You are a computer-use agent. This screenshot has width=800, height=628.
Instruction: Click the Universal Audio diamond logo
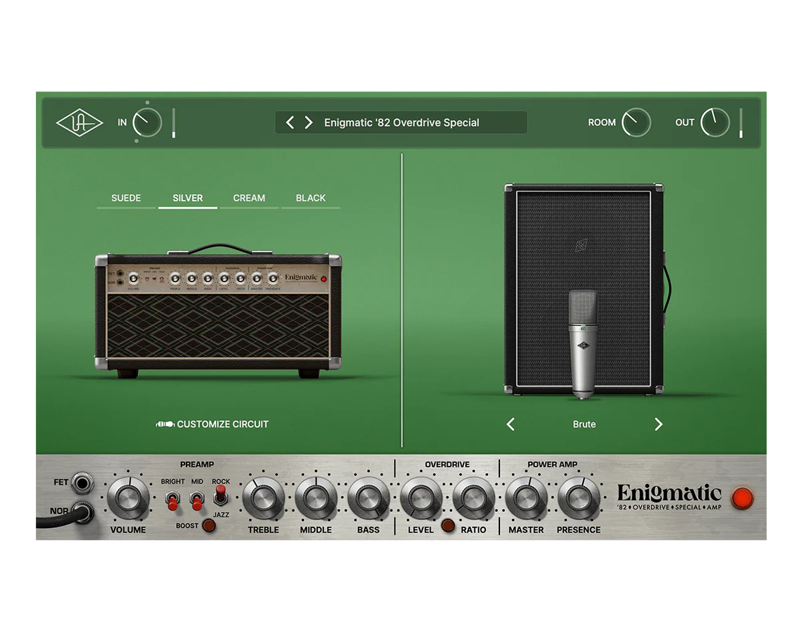(79, 123)
